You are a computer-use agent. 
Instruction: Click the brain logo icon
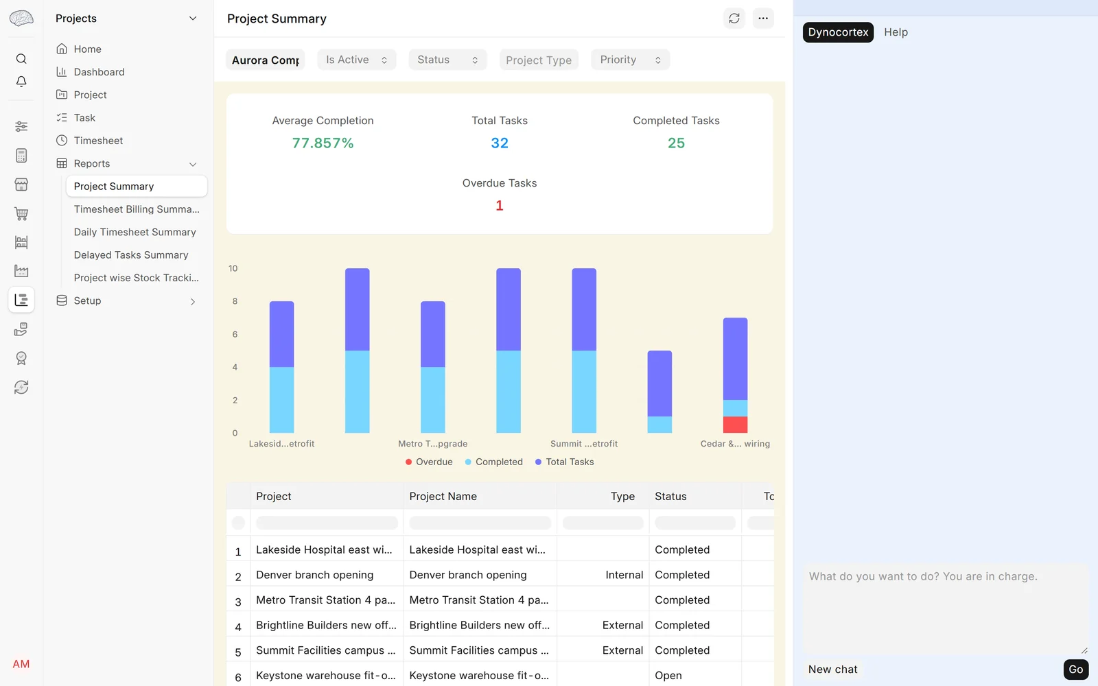[x=21, y=19]
